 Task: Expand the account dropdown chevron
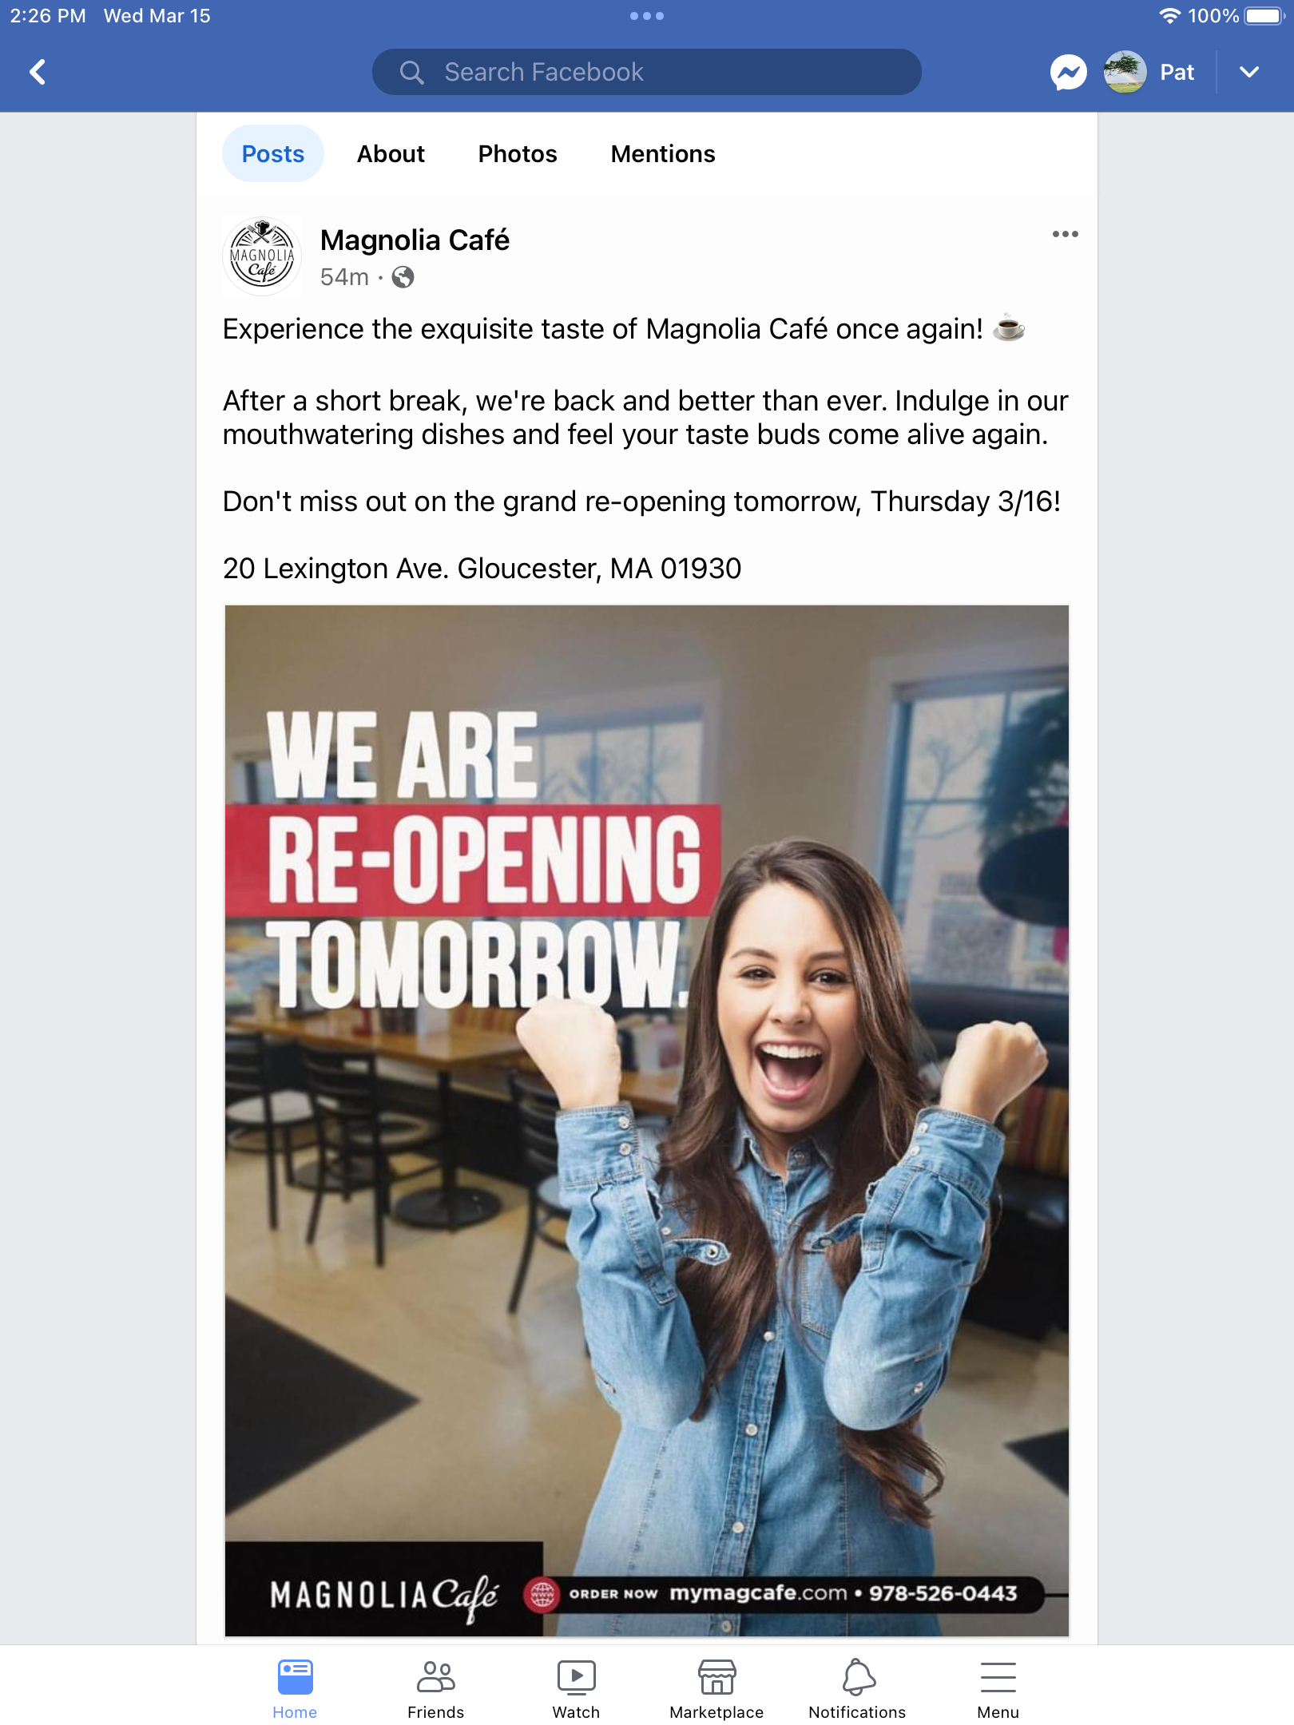(x=1249, y=73)
